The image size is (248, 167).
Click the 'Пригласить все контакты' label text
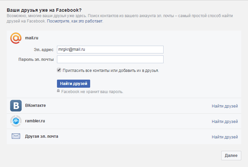coord(111,71)
